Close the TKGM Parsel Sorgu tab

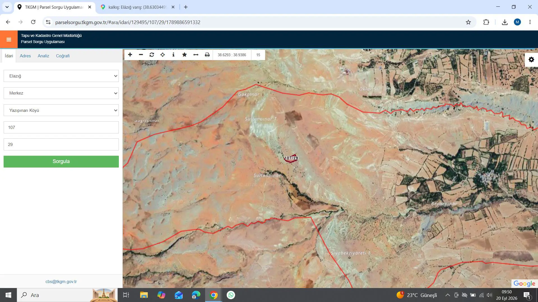(90, 7)
